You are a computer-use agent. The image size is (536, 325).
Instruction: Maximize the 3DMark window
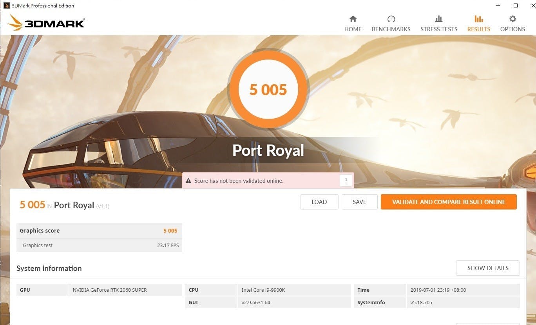pos(516,5)
